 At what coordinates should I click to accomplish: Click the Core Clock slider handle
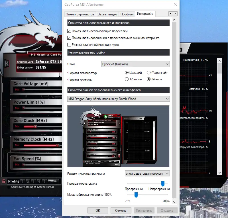[x=35, y=127]
